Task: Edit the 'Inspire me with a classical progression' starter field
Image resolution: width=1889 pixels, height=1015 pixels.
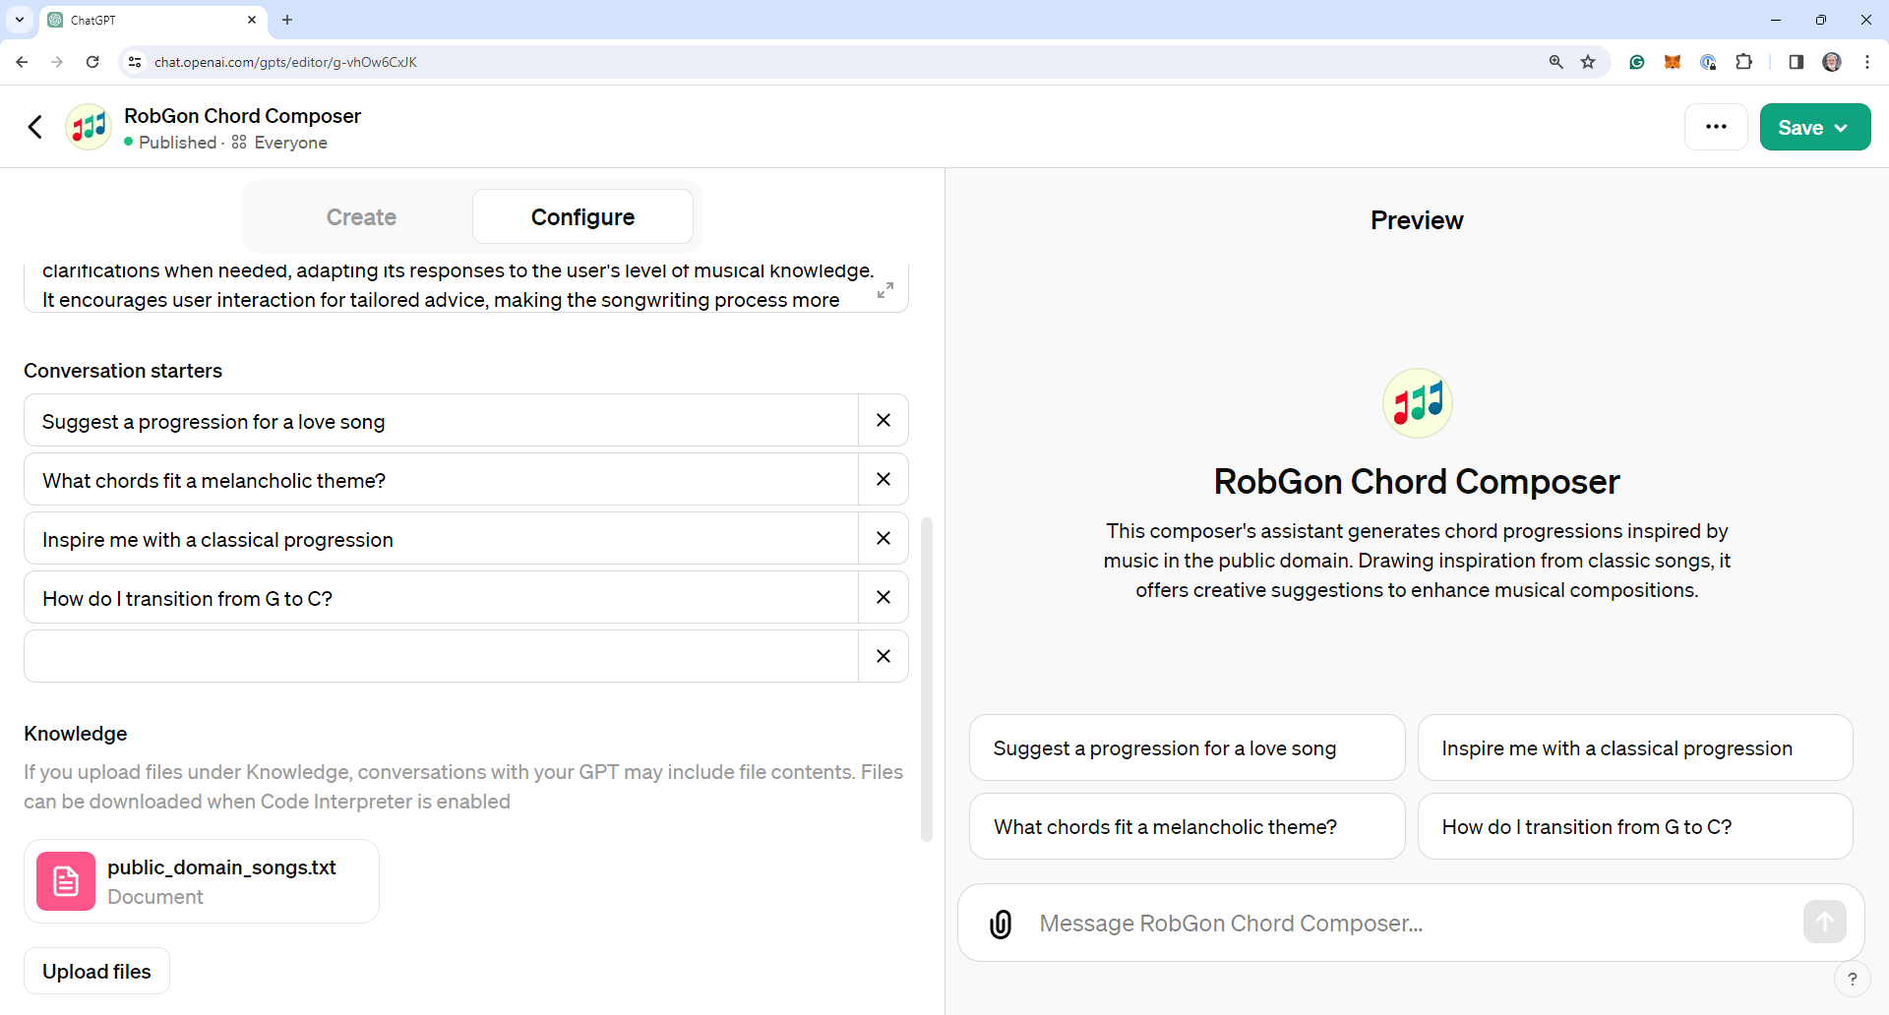Action: [x=441, y=538]
